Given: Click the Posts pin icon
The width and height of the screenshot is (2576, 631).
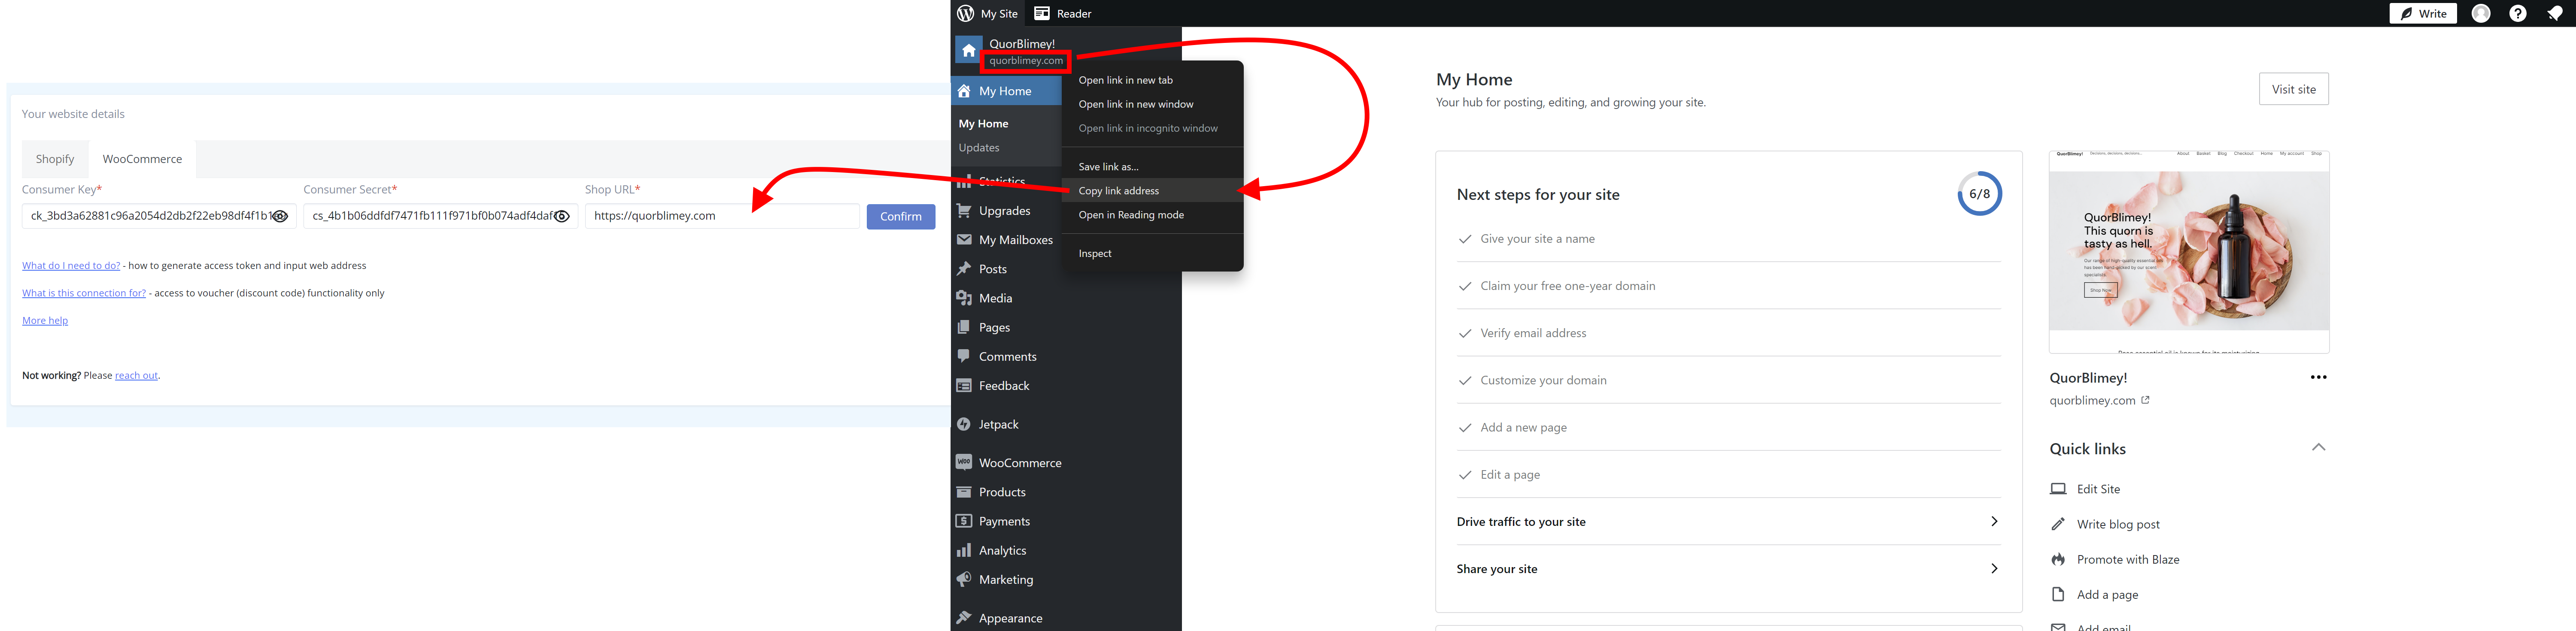Looking at the screenshot, I should [x=964, y=269].
